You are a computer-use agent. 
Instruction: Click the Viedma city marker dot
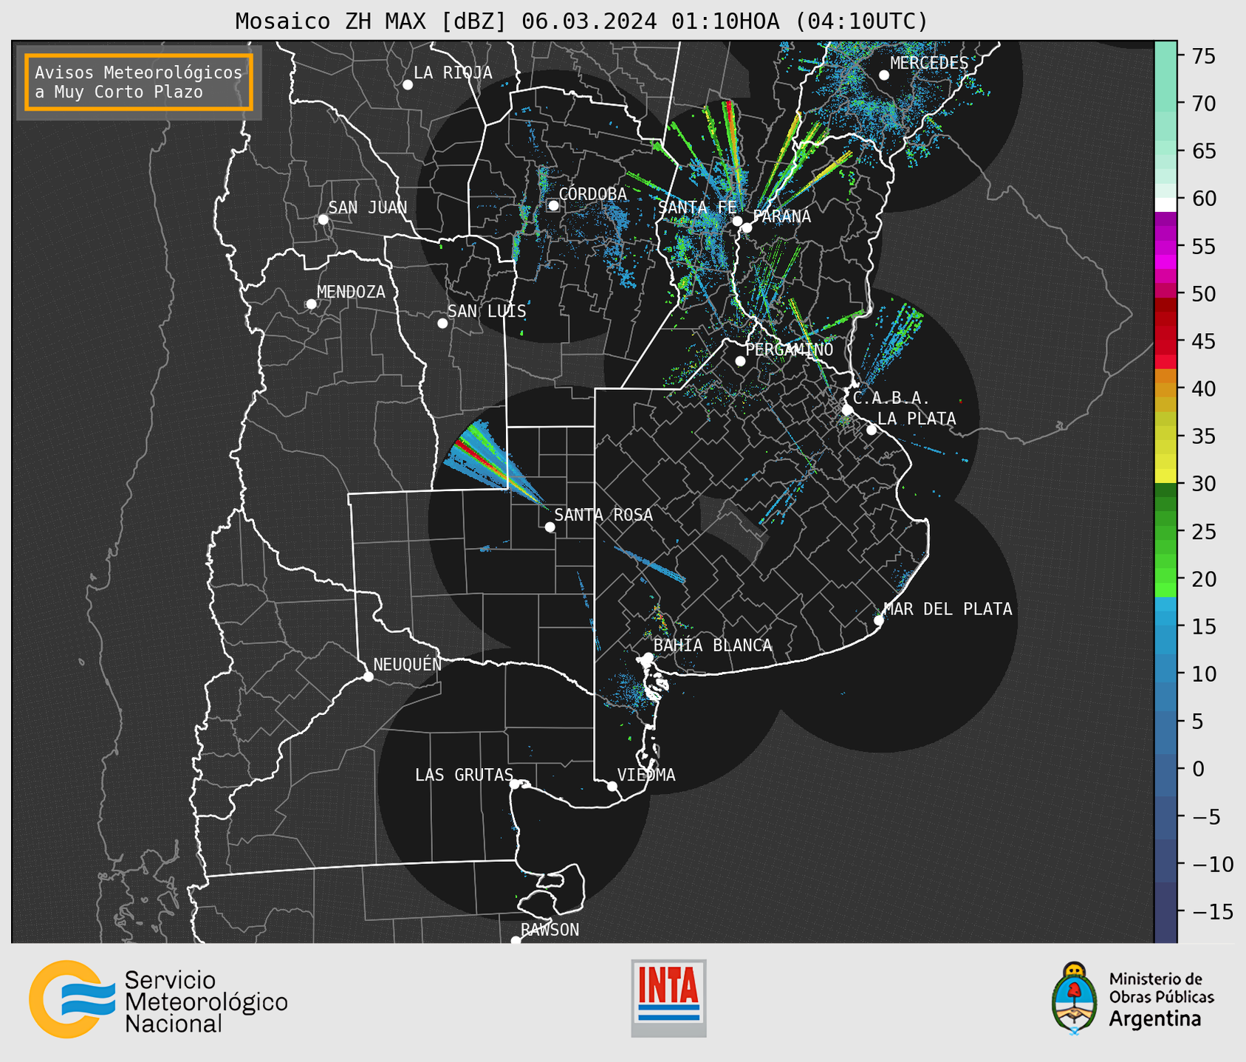(x=612, y=787)
